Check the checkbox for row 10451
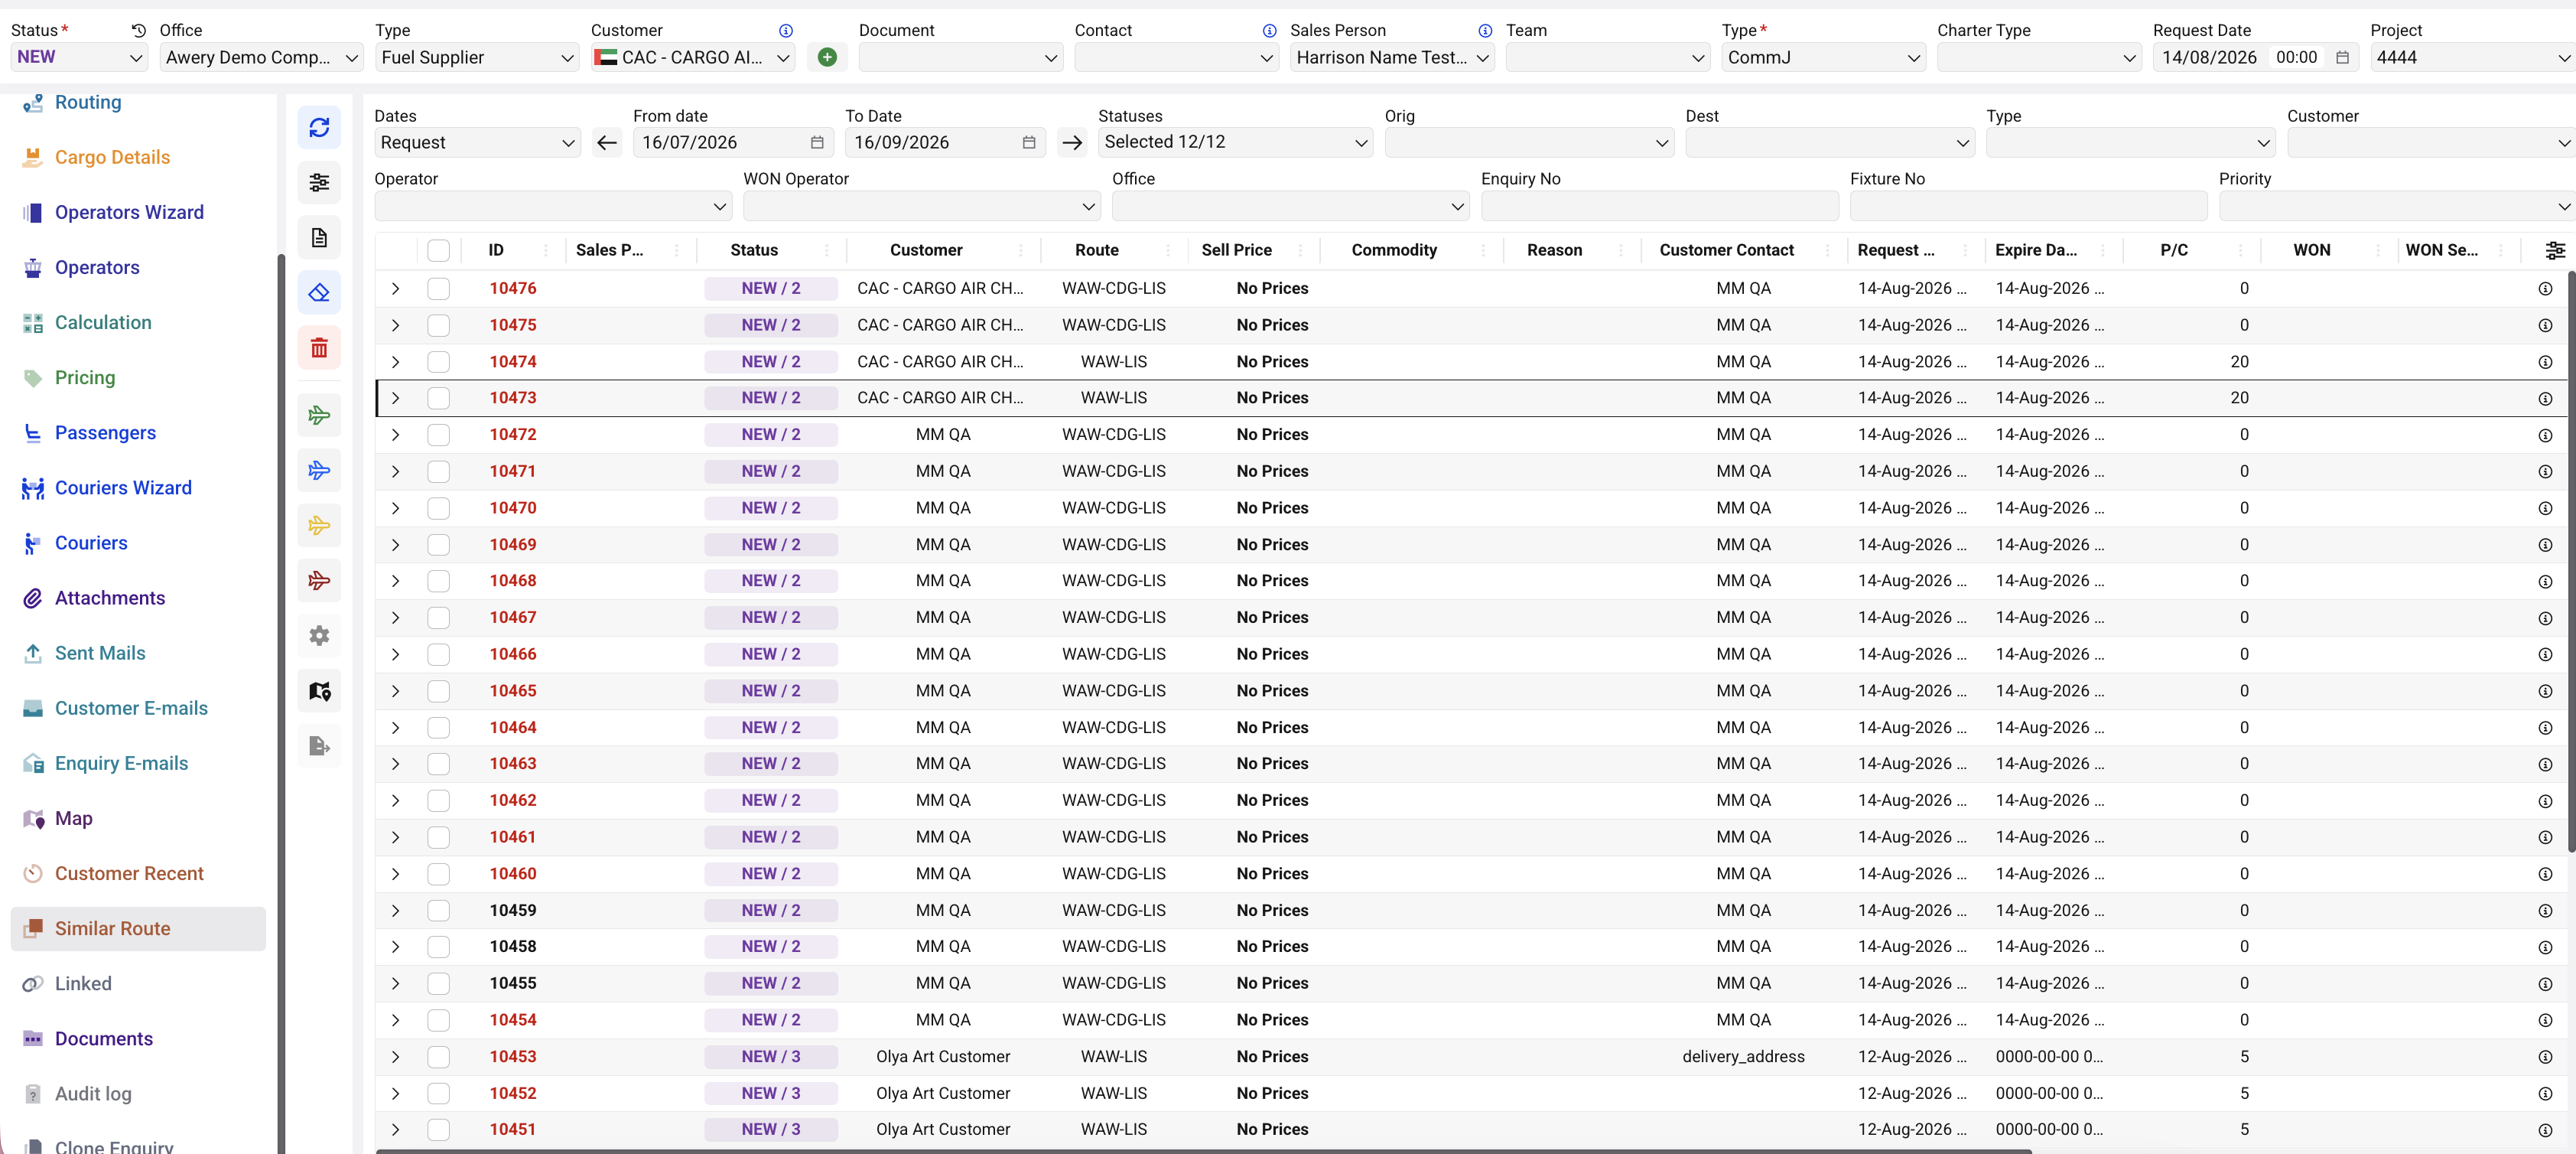Viewport: 2576px width, 1154px height. [438, 1129]
